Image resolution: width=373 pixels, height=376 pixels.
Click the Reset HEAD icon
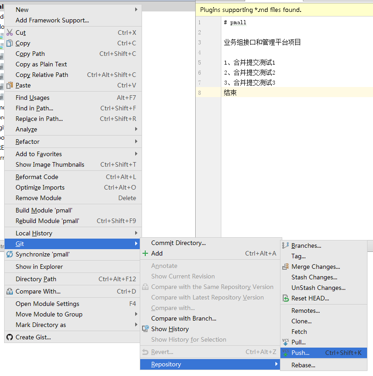click(285, 298)
